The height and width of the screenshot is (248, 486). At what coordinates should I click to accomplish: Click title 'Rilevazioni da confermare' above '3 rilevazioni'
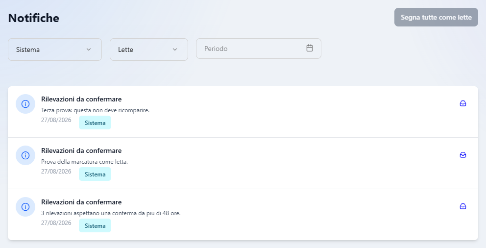tap(81, 202)
